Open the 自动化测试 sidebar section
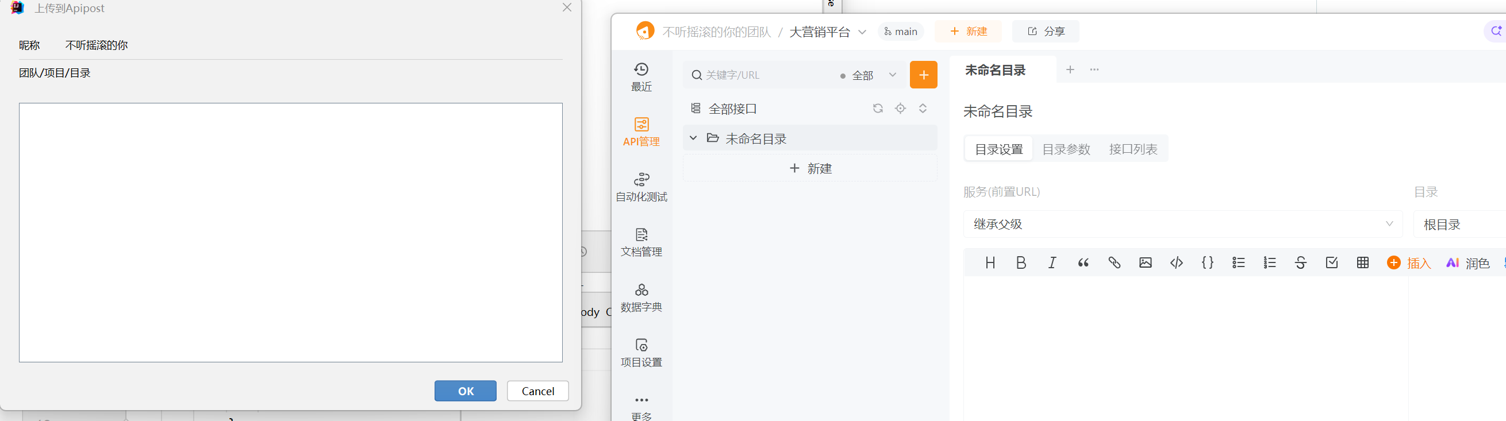The height and width of the screenshot is (421, 1506). [x=641, y=187]
